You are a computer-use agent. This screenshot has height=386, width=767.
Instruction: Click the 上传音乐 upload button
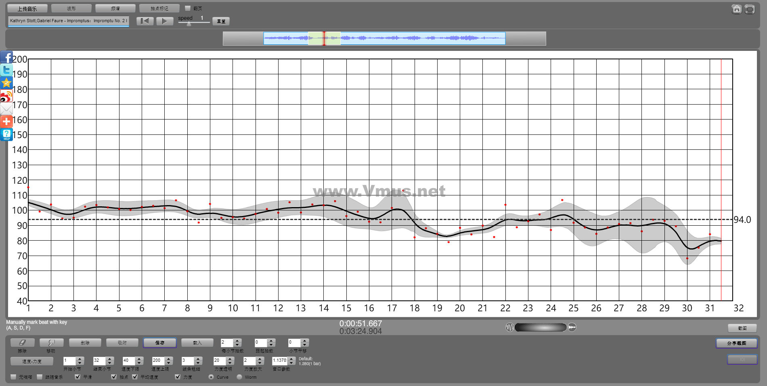point(27,8)
